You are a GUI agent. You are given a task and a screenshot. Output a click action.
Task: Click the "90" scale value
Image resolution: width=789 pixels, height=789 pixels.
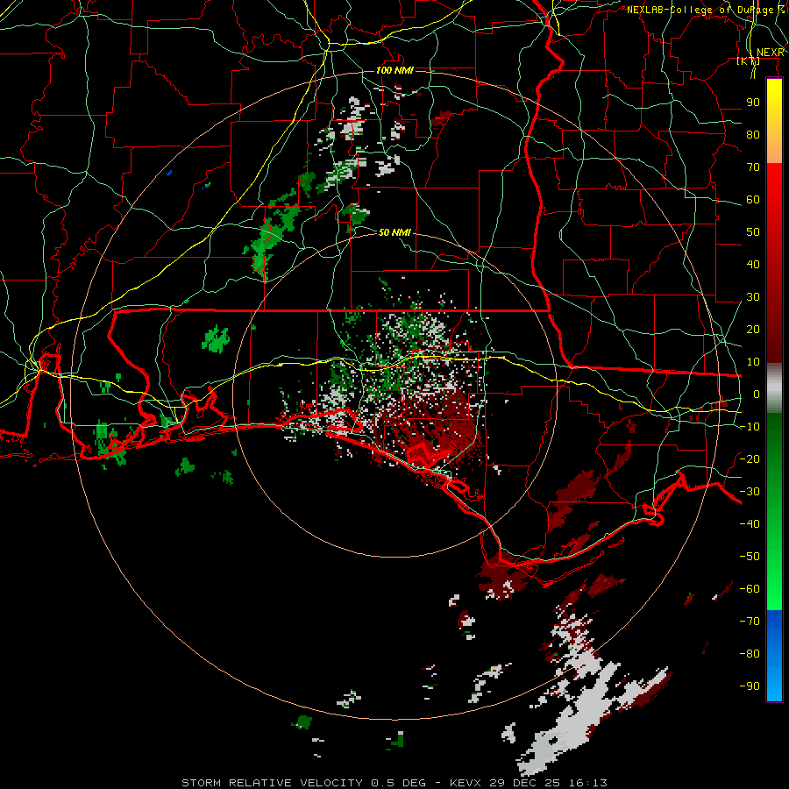[753, 103]
